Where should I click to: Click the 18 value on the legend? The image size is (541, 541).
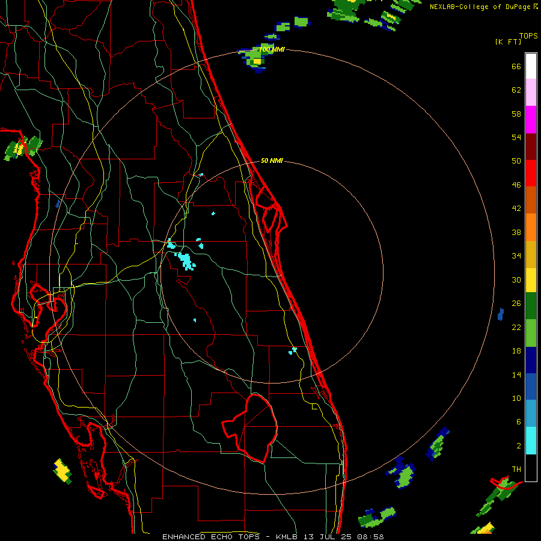[516, 351]
